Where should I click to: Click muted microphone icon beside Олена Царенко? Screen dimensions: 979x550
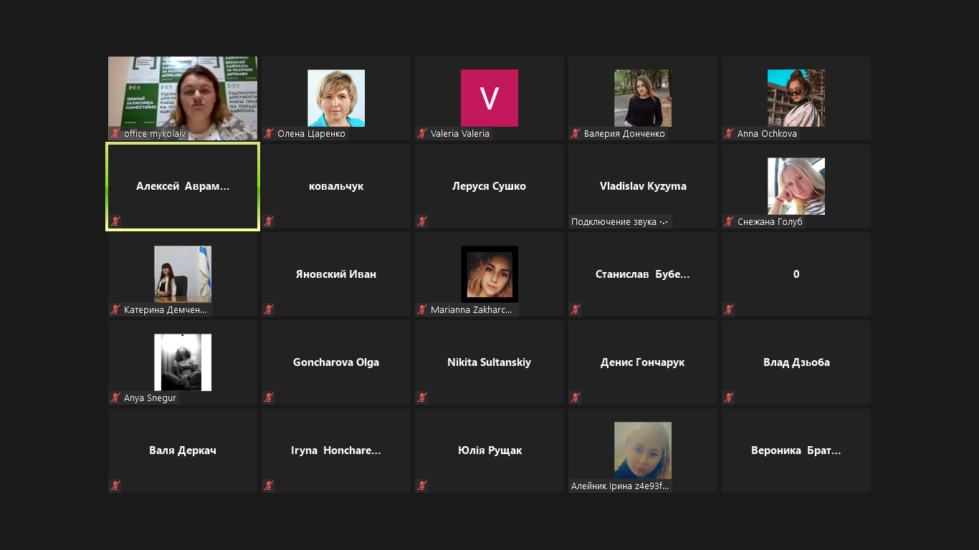(269, 134)
